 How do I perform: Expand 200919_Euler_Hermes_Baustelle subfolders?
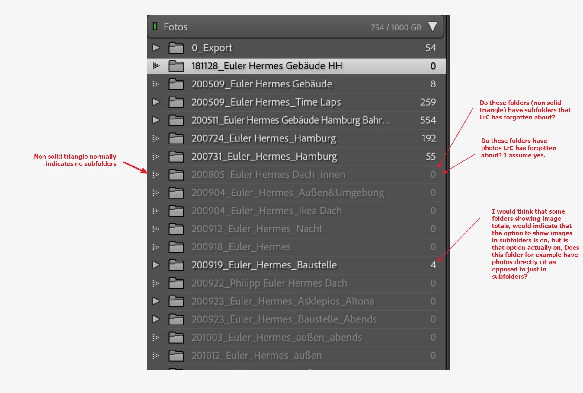(x=156, y=265)
